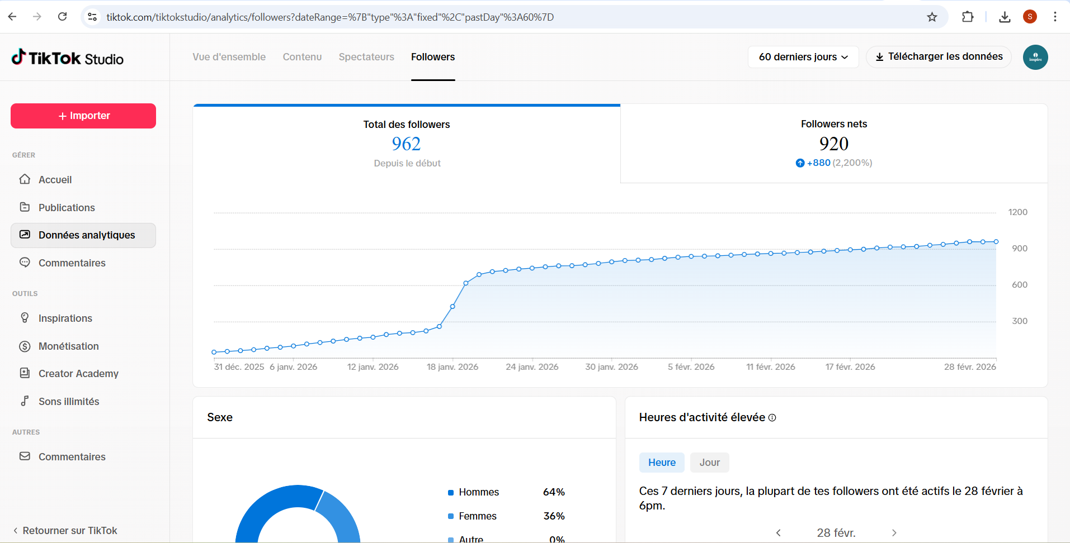Open Sons illimités music note icon
Screen dimensions: 1070x543
[25, 401]
